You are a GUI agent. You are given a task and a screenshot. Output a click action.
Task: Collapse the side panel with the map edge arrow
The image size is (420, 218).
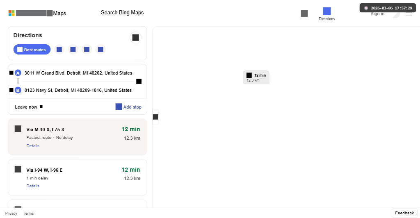[155, 117]
